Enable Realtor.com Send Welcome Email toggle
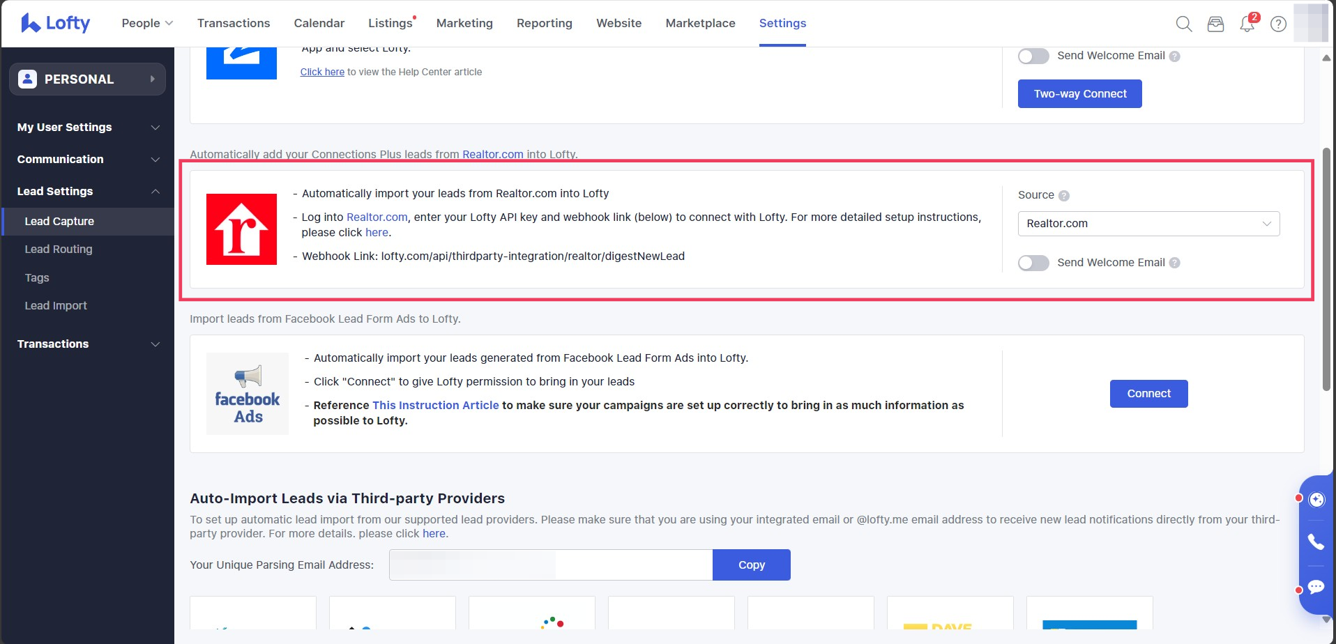 [x=1033, y=263]
